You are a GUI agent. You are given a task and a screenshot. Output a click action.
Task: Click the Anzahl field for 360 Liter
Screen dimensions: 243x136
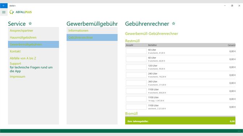[x=136, y=83]
